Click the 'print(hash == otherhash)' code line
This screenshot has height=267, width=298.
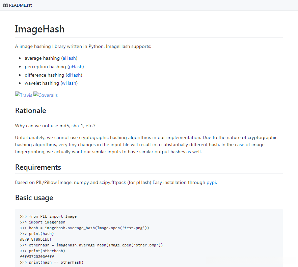tap(56, 262)
